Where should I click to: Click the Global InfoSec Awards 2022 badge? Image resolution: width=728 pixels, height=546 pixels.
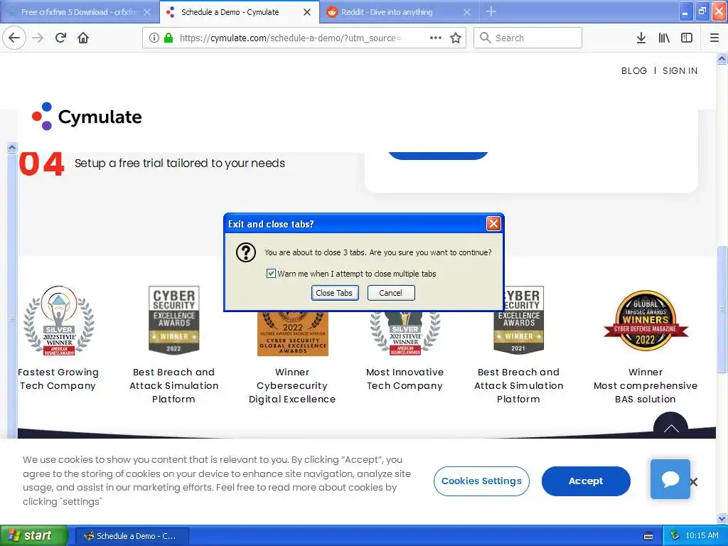point(646,321)
